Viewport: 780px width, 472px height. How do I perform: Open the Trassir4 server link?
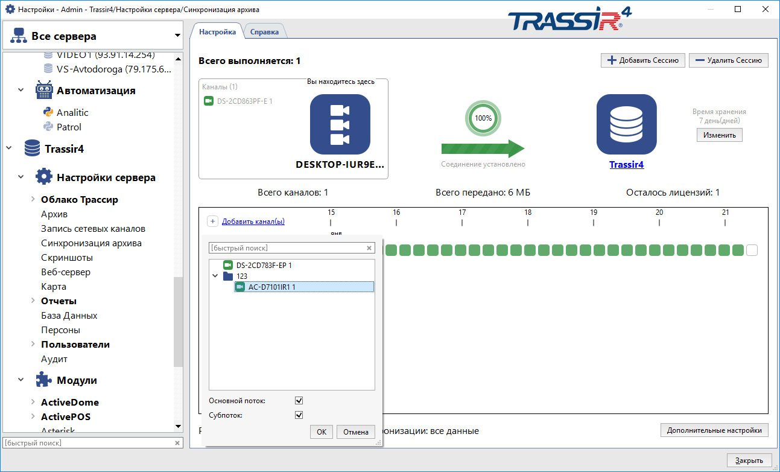[626, 164]
